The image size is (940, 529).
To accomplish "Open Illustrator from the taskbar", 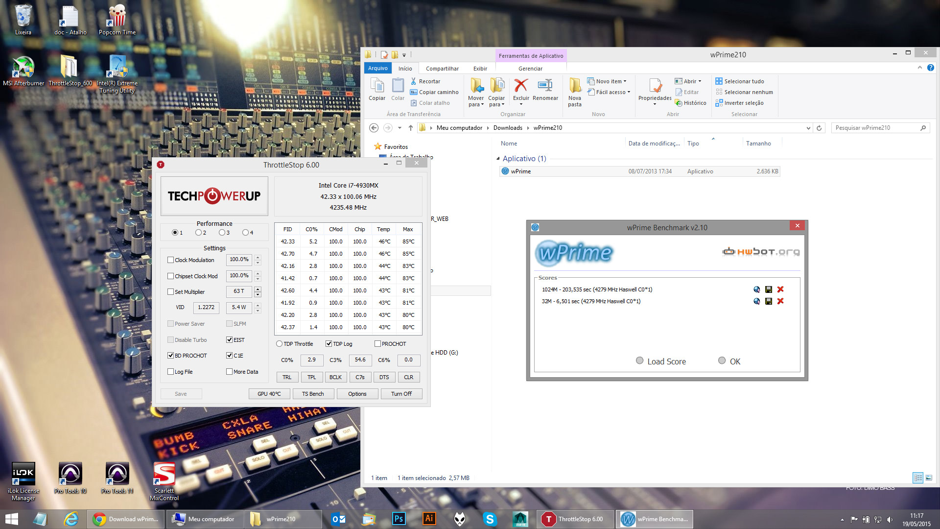I will click(429, 519).
